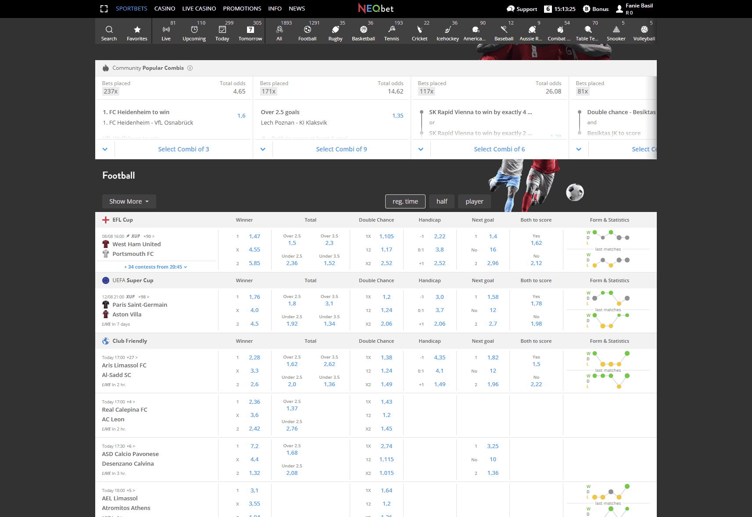Open NEWS menu item
This screenshot has height=517, width=752.
[x=297, y=8]
